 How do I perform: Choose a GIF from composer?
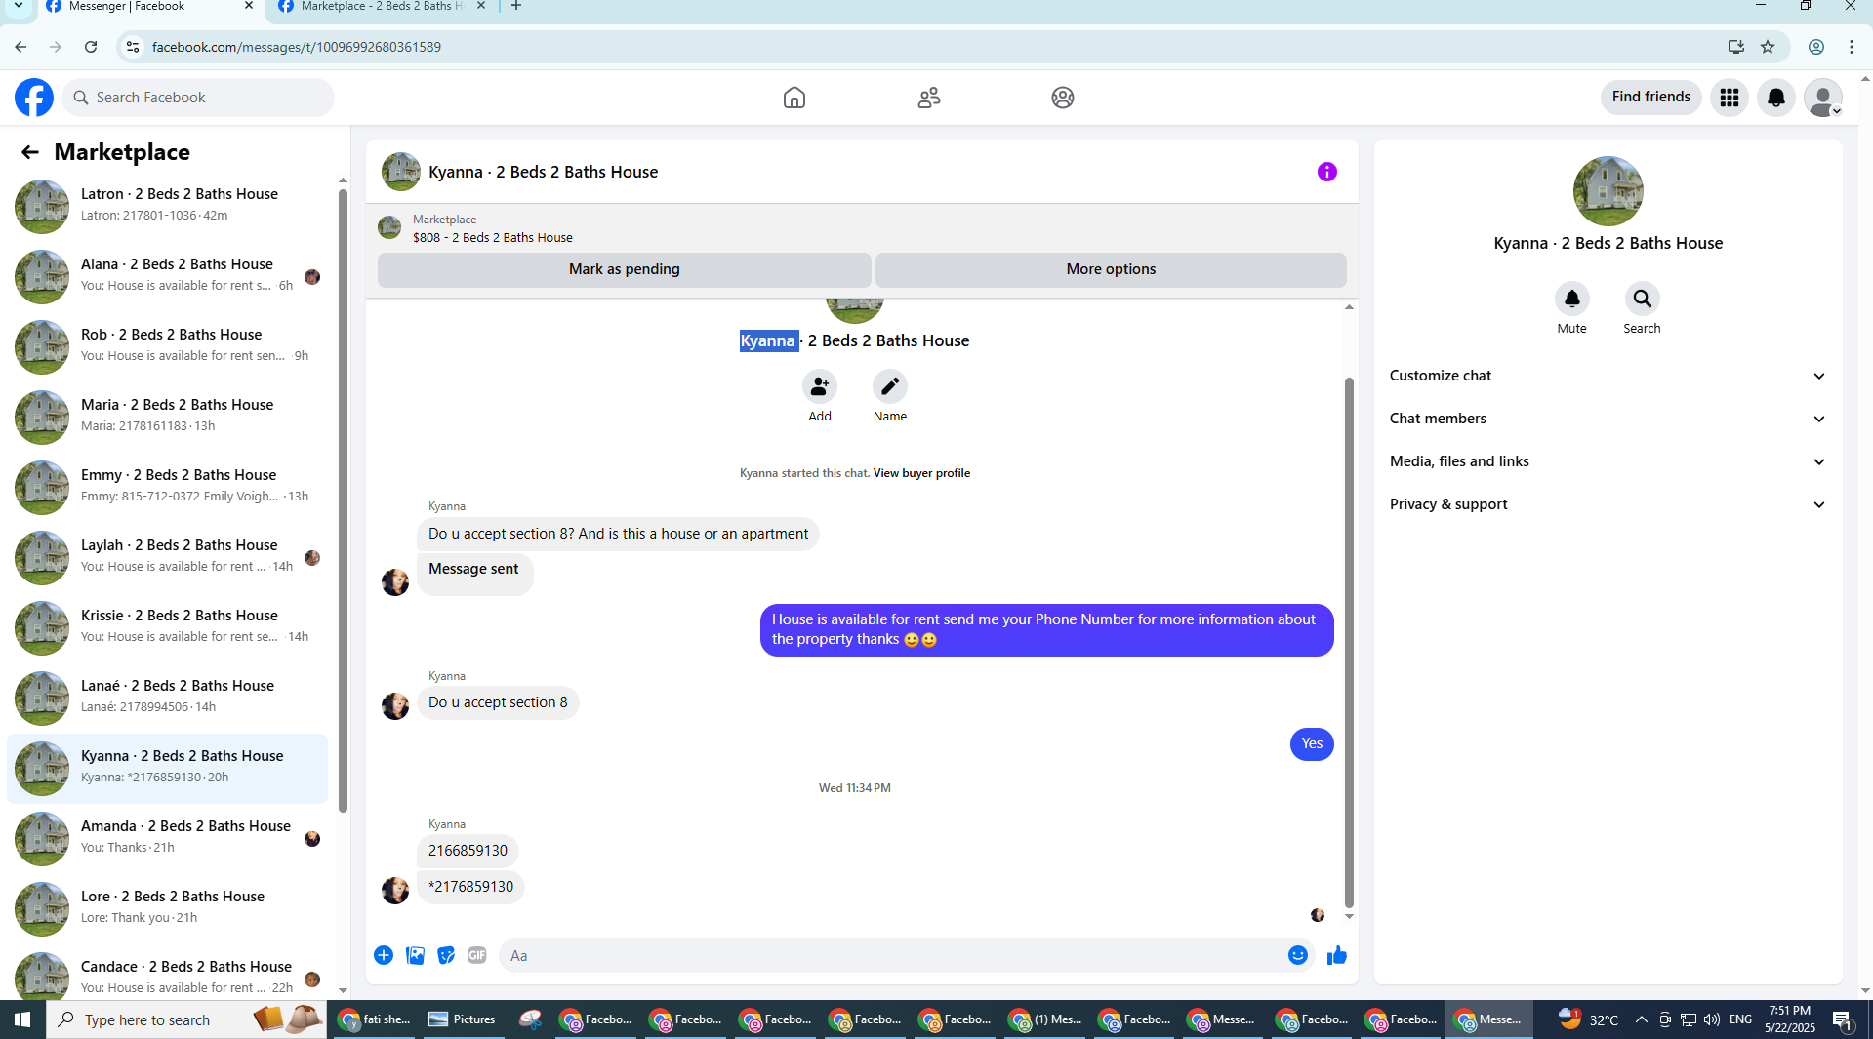(x=477, y=955)
